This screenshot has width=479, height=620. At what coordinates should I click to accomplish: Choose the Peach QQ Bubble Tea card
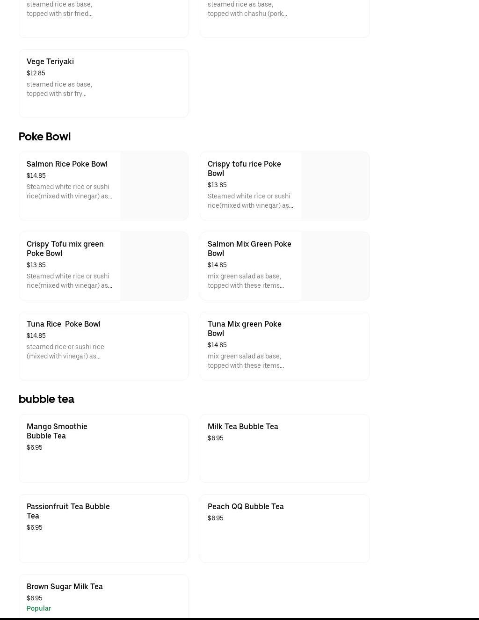pyautogui.click(x=284, y=528)
